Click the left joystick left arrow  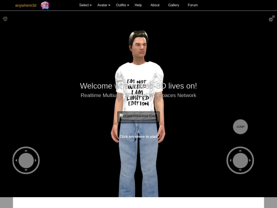16,160
